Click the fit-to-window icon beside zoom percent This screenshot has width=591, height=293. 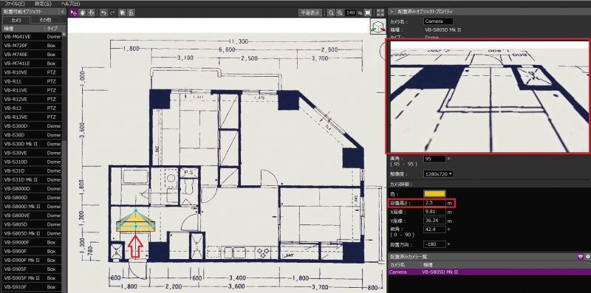368,13
